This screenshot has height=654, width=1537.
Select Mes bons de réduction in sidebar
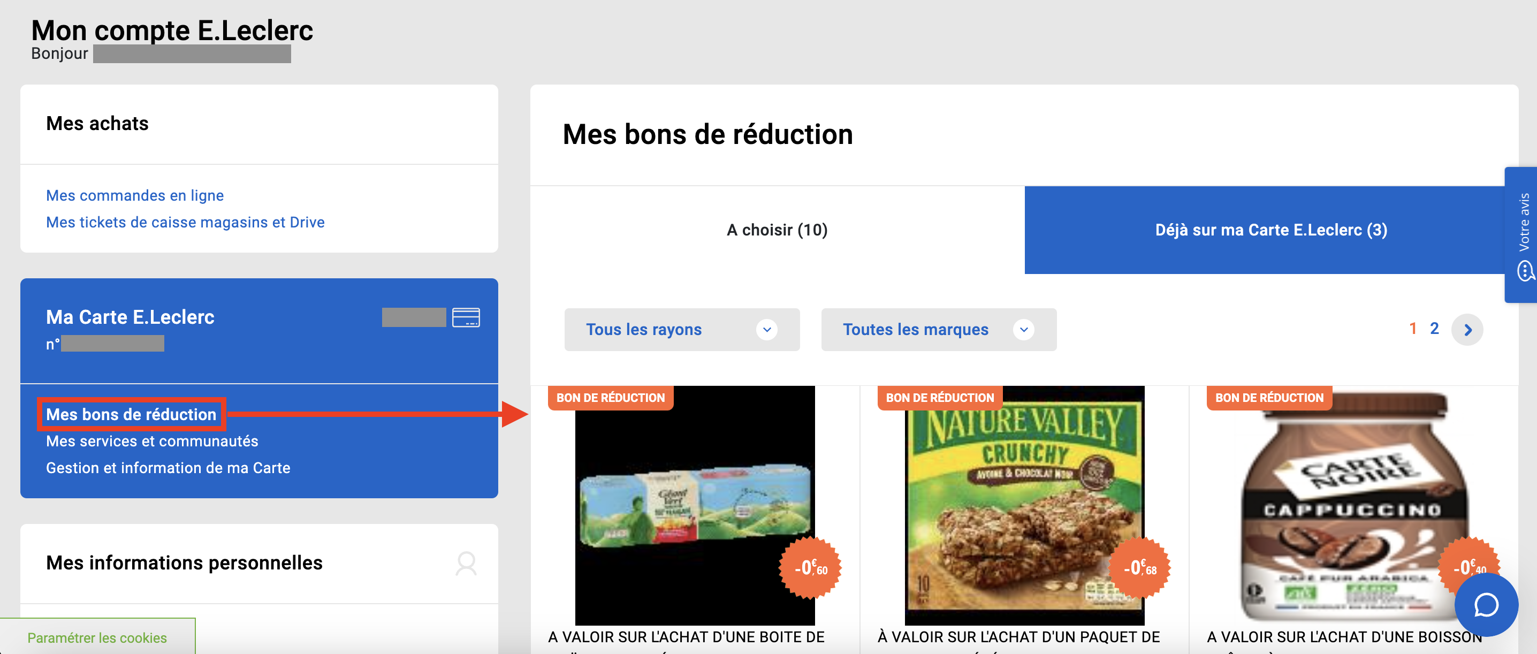coord(131,414)
